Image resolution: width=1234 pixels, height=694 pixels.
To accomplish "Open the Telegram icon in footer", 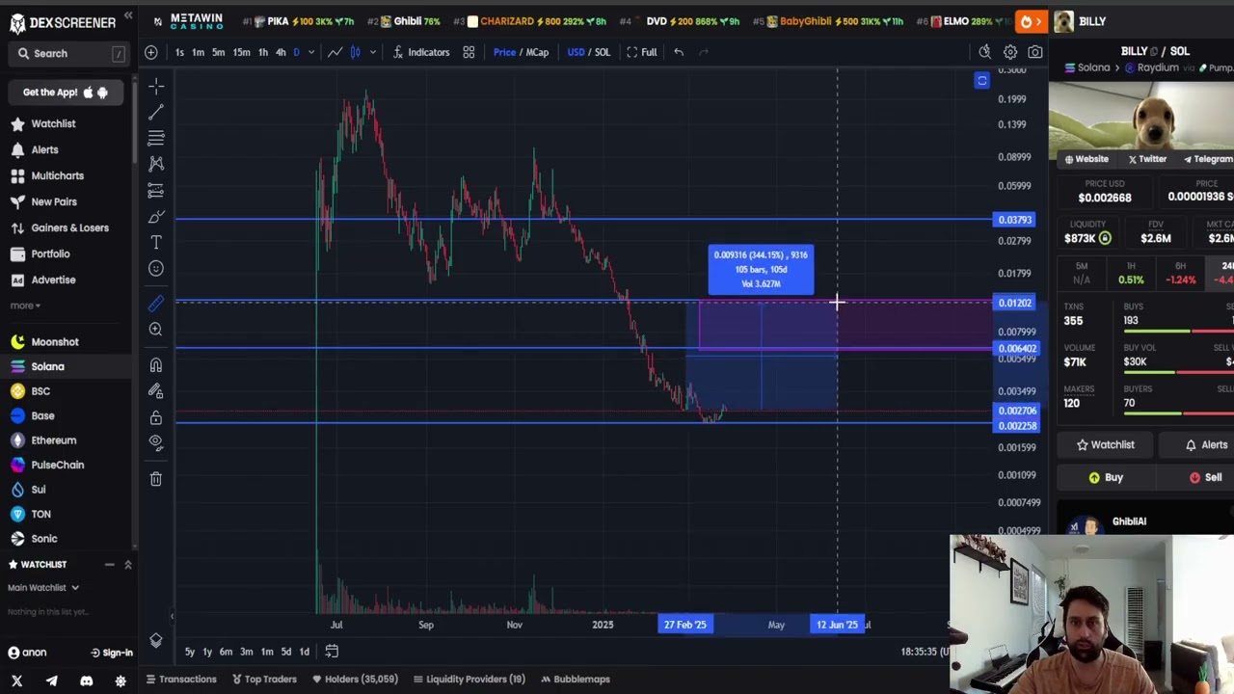I will click(x=51, y=681).
